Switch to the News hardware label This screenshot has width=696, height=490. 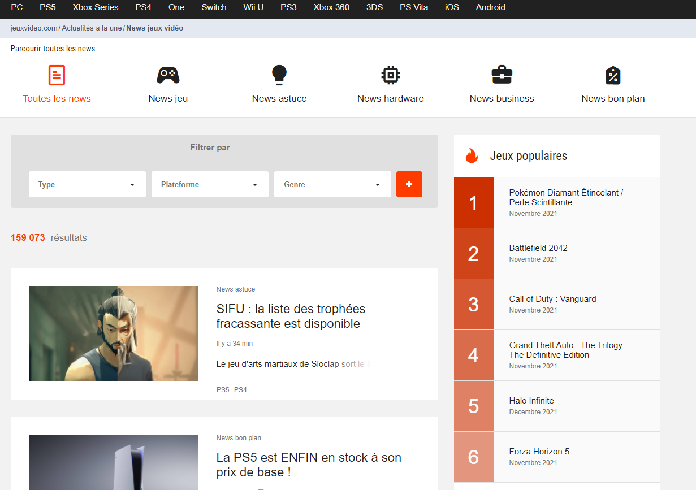(391, 98)
